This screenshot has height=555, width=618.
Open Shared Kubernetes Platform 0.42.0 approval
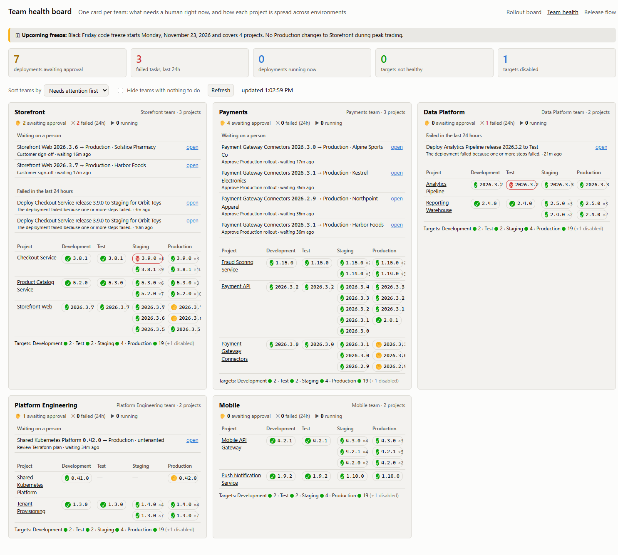coord(192,440)
